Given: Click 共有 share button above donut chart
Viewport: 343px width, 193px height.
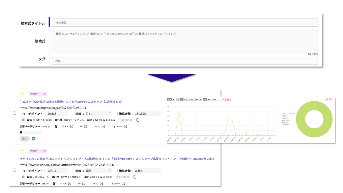Looking at the screenshot, I should tap(329, 100).
